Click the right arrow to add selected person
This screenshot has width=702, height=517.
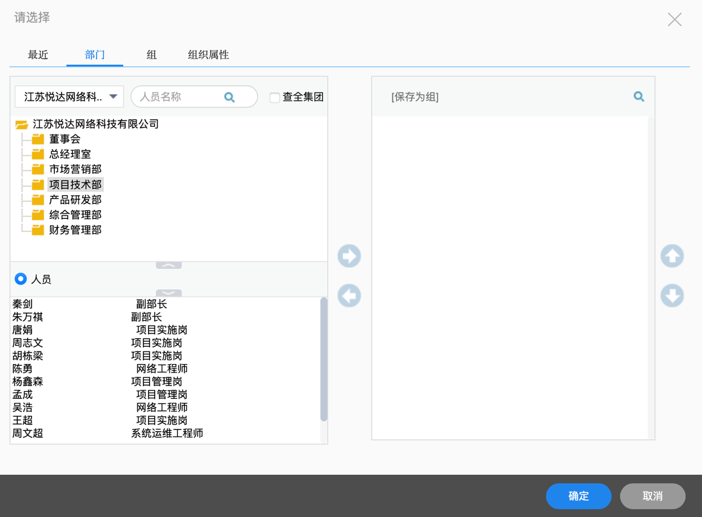(349, 256)
